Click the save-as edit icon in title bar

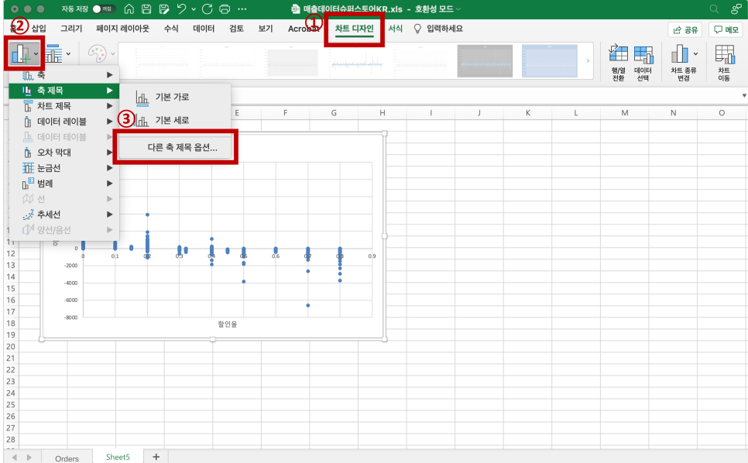coord(165,9)
